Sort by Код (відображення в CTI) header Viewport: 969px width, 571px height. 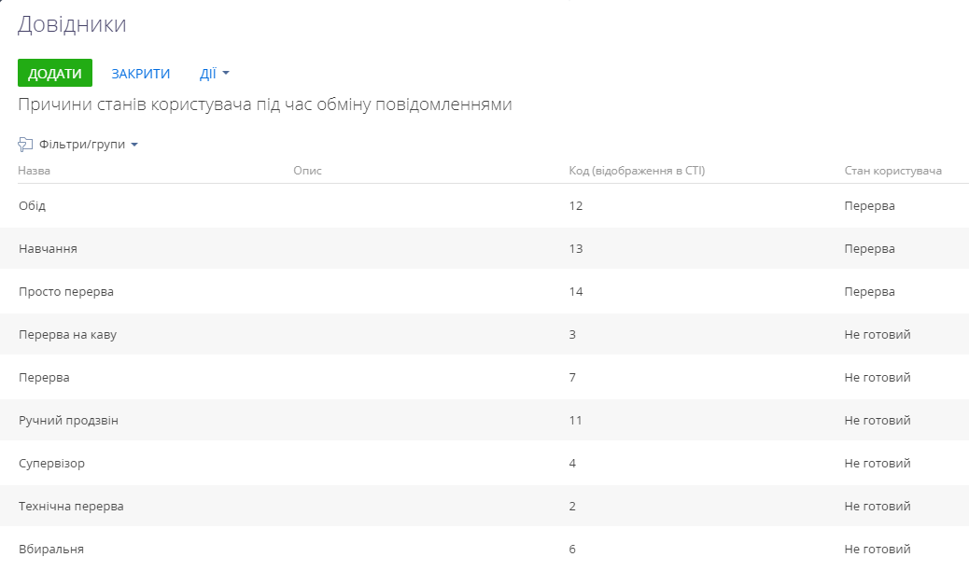tap(637, 171)
